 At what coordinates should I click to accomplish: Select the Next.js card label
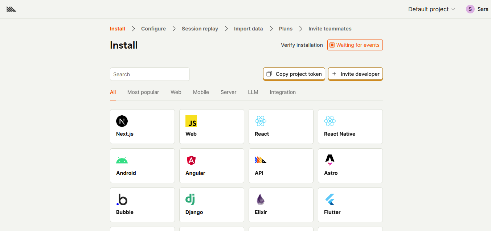point(125,134)
